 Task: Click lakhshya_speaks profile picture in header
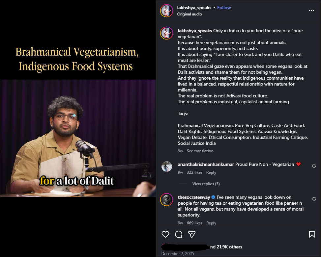tap(166, 11)
